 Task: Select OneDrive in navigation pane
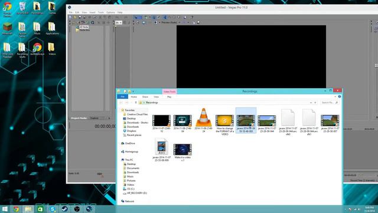coord(128,143)
